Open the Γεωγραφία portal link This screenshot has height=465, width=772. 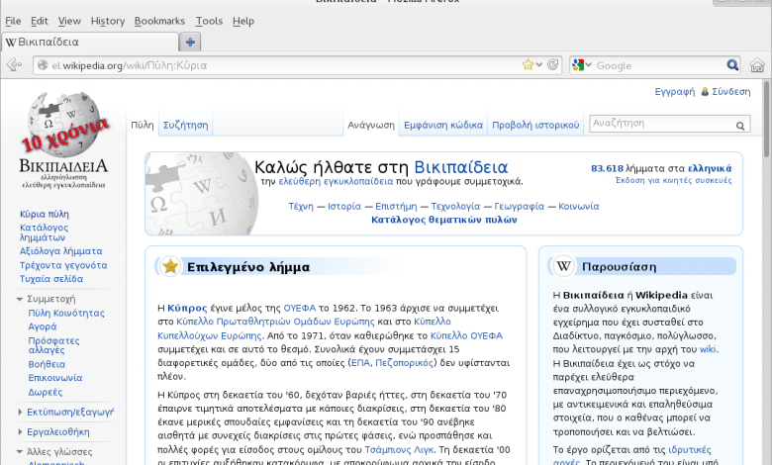click(x=520, y=206)
